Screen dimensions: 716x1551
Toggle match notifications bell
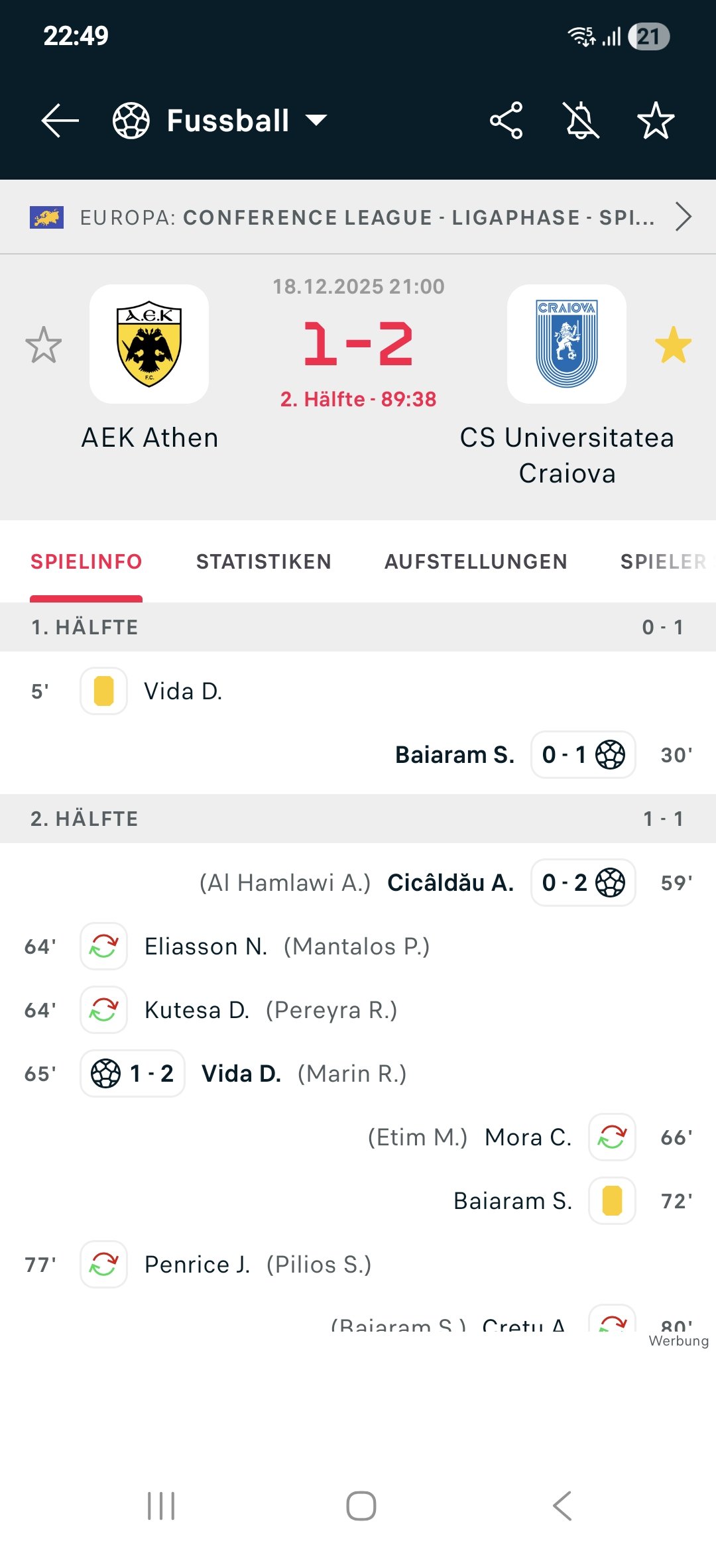(x=581, y=121)
